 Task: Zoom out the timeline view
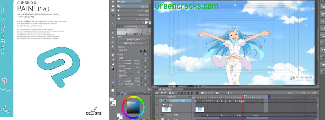[170, 93]
